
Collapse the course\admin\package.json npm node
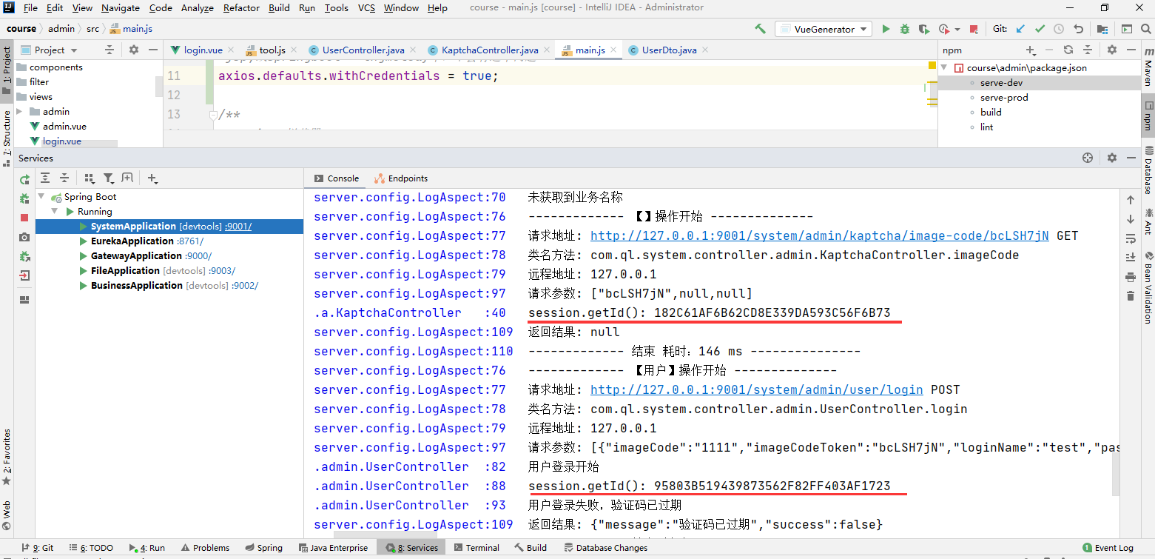(944, 67)
